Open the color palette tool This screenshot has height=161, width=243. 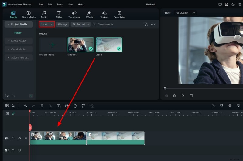[67, 106]
